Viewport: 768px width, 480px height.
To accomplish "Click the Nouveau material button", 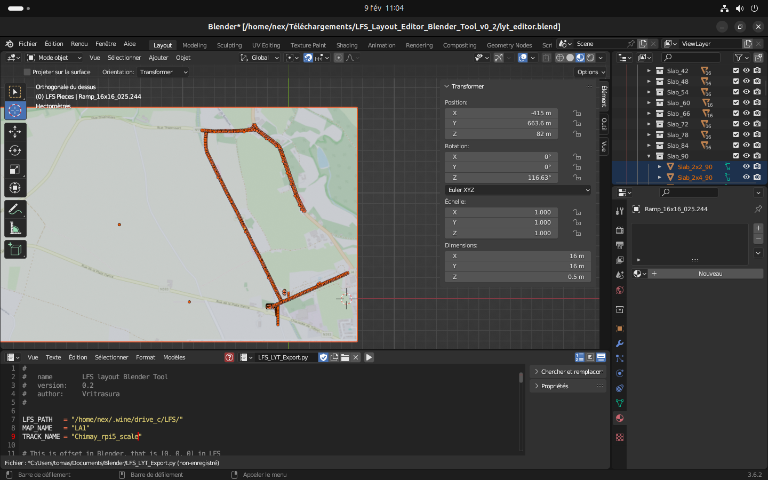I will (x=710, y=274).
